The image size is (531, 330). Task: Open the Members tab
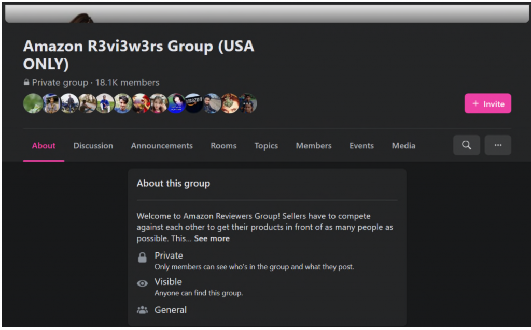314,146
